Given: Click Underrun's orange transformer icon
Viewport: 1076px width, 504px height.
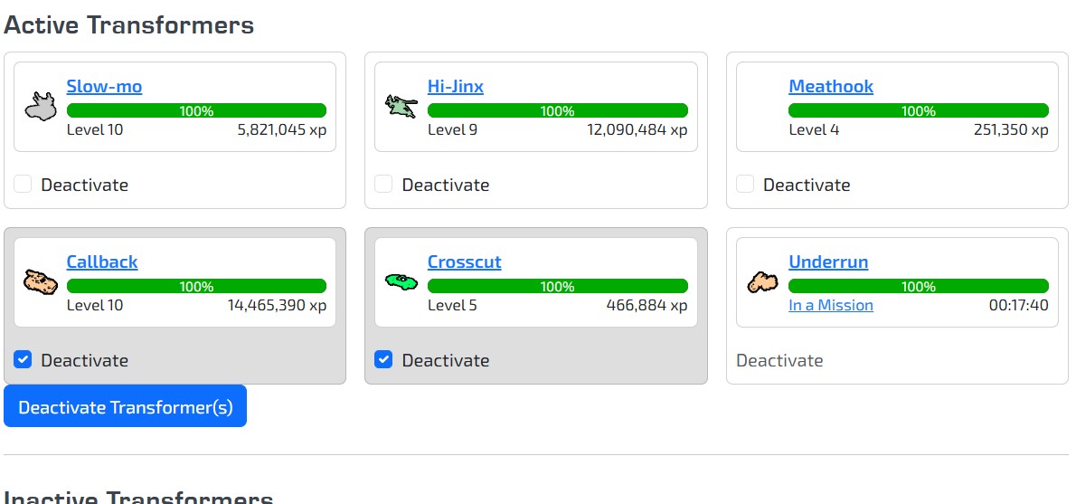Looking at the screenshot, I should click(762, 282).
